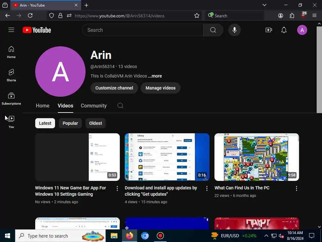This screenshot has height=242, width=322.
Task: Reload the page in Firefox
Action: pos(30,16)
